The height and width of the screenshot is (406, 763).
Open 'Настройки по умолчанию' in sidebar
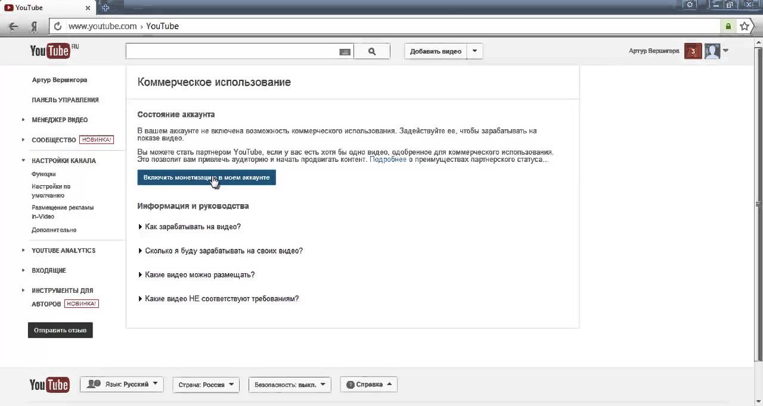pyautogui.click(x=51, y=190)
